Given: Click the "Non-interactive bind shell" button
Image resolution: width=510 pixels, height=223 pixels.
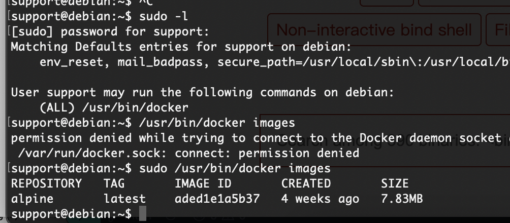Looking at the screenshot, I should click(x=374, y=30).
